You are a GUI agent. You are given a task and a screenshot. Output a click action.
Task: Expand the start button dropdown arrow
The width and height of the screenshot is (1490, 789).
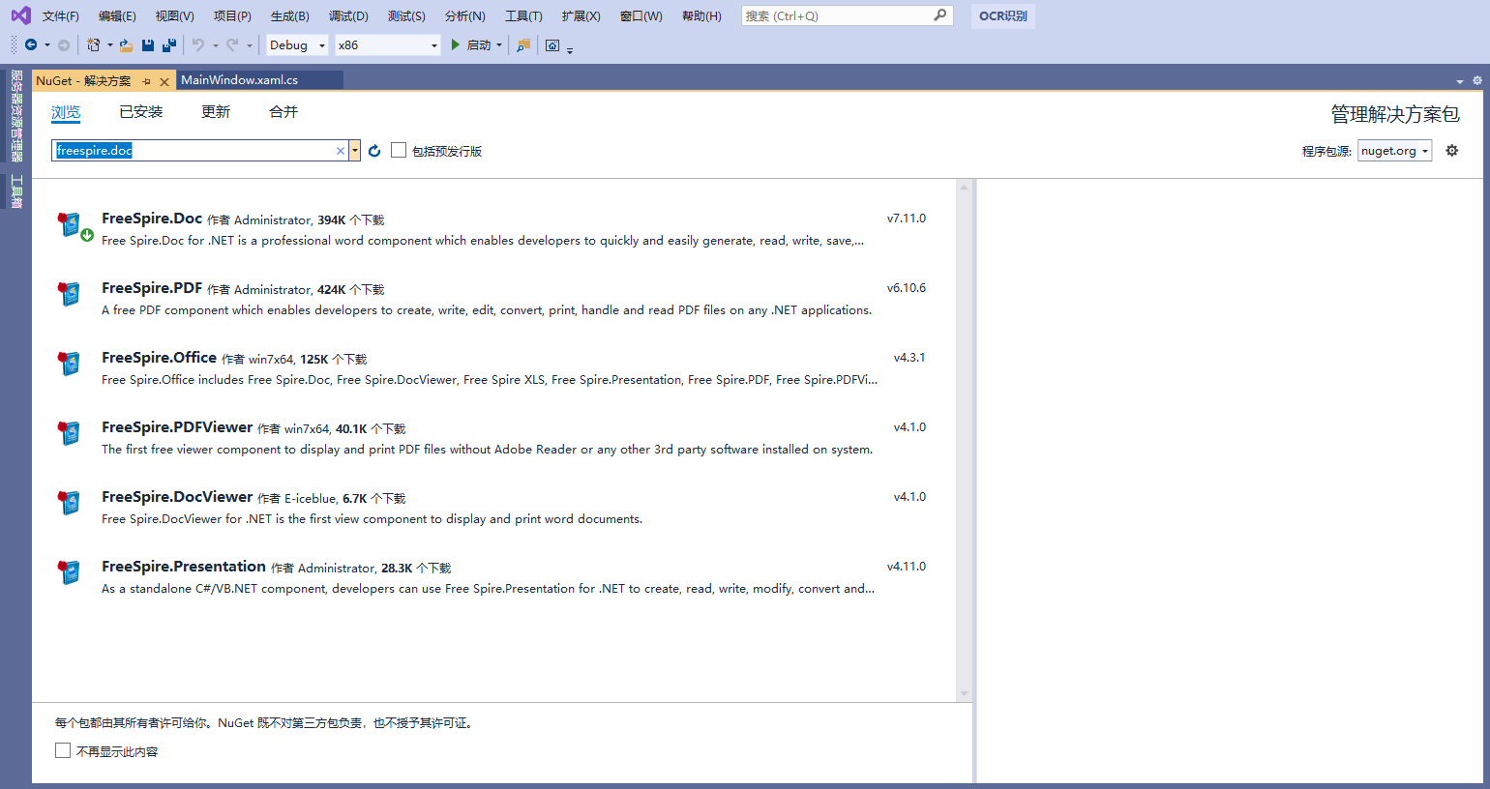click(499, 45)
